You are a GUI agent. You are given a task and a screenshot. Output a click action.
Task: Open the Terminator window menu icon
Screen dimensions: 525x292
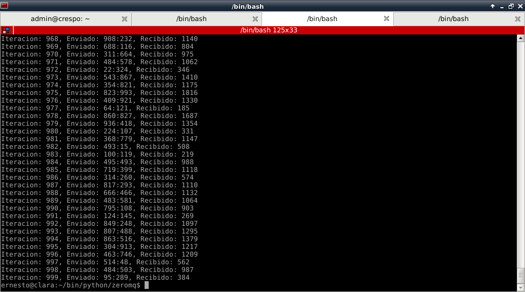pos(5,6)
